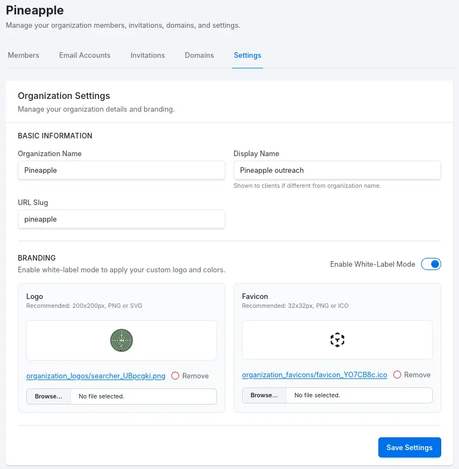Click the Save Settings button
The height and width of the screenshot is (469, 459).
point(409,447)
